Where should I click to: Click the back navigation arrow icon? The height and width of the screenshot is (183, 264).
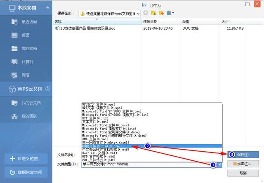click(146, 13)
